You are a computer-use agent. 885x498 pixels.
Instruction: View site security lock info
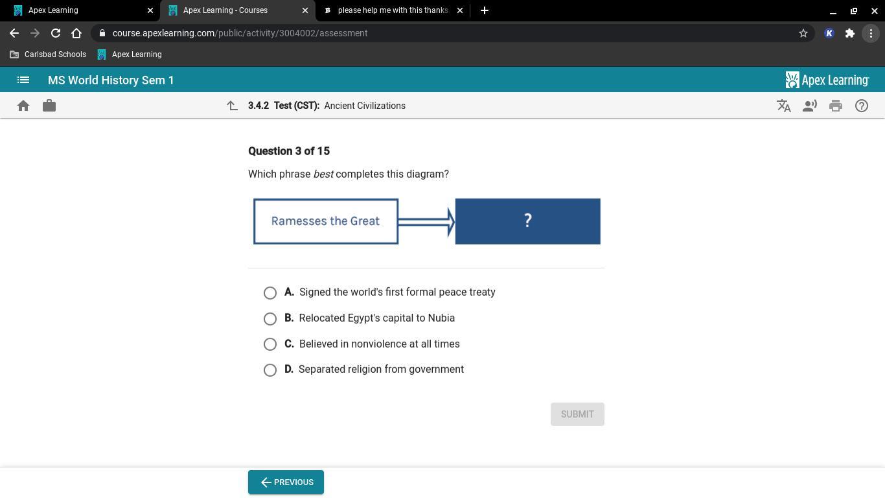(x=102, y=33)
